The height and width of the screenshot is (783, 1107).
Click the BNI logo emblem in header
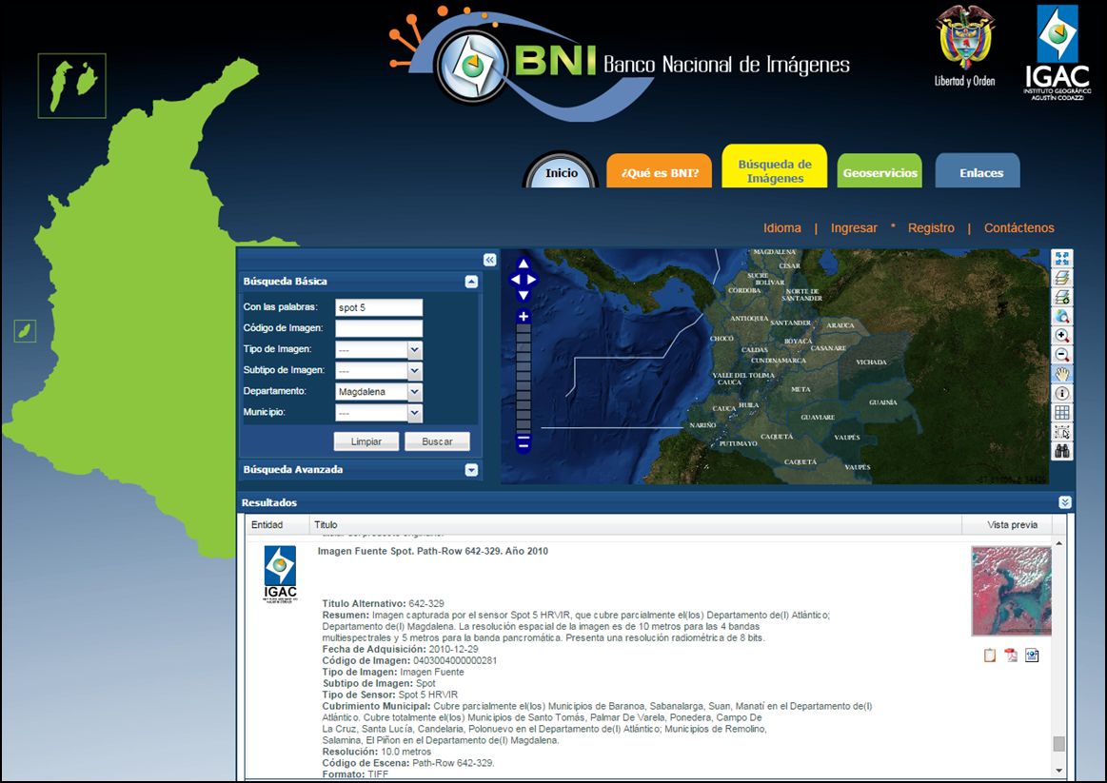pos(471,65)
